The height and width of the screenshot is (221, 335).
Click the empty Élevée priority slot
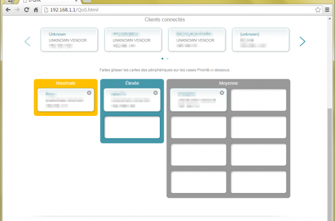132,127
